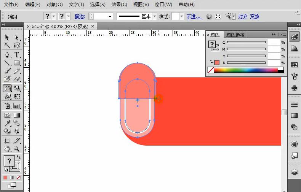This screenshot has width=301, height=192.
Task: Open the Stroke panel icon in dock
Action: coord(294,104)
